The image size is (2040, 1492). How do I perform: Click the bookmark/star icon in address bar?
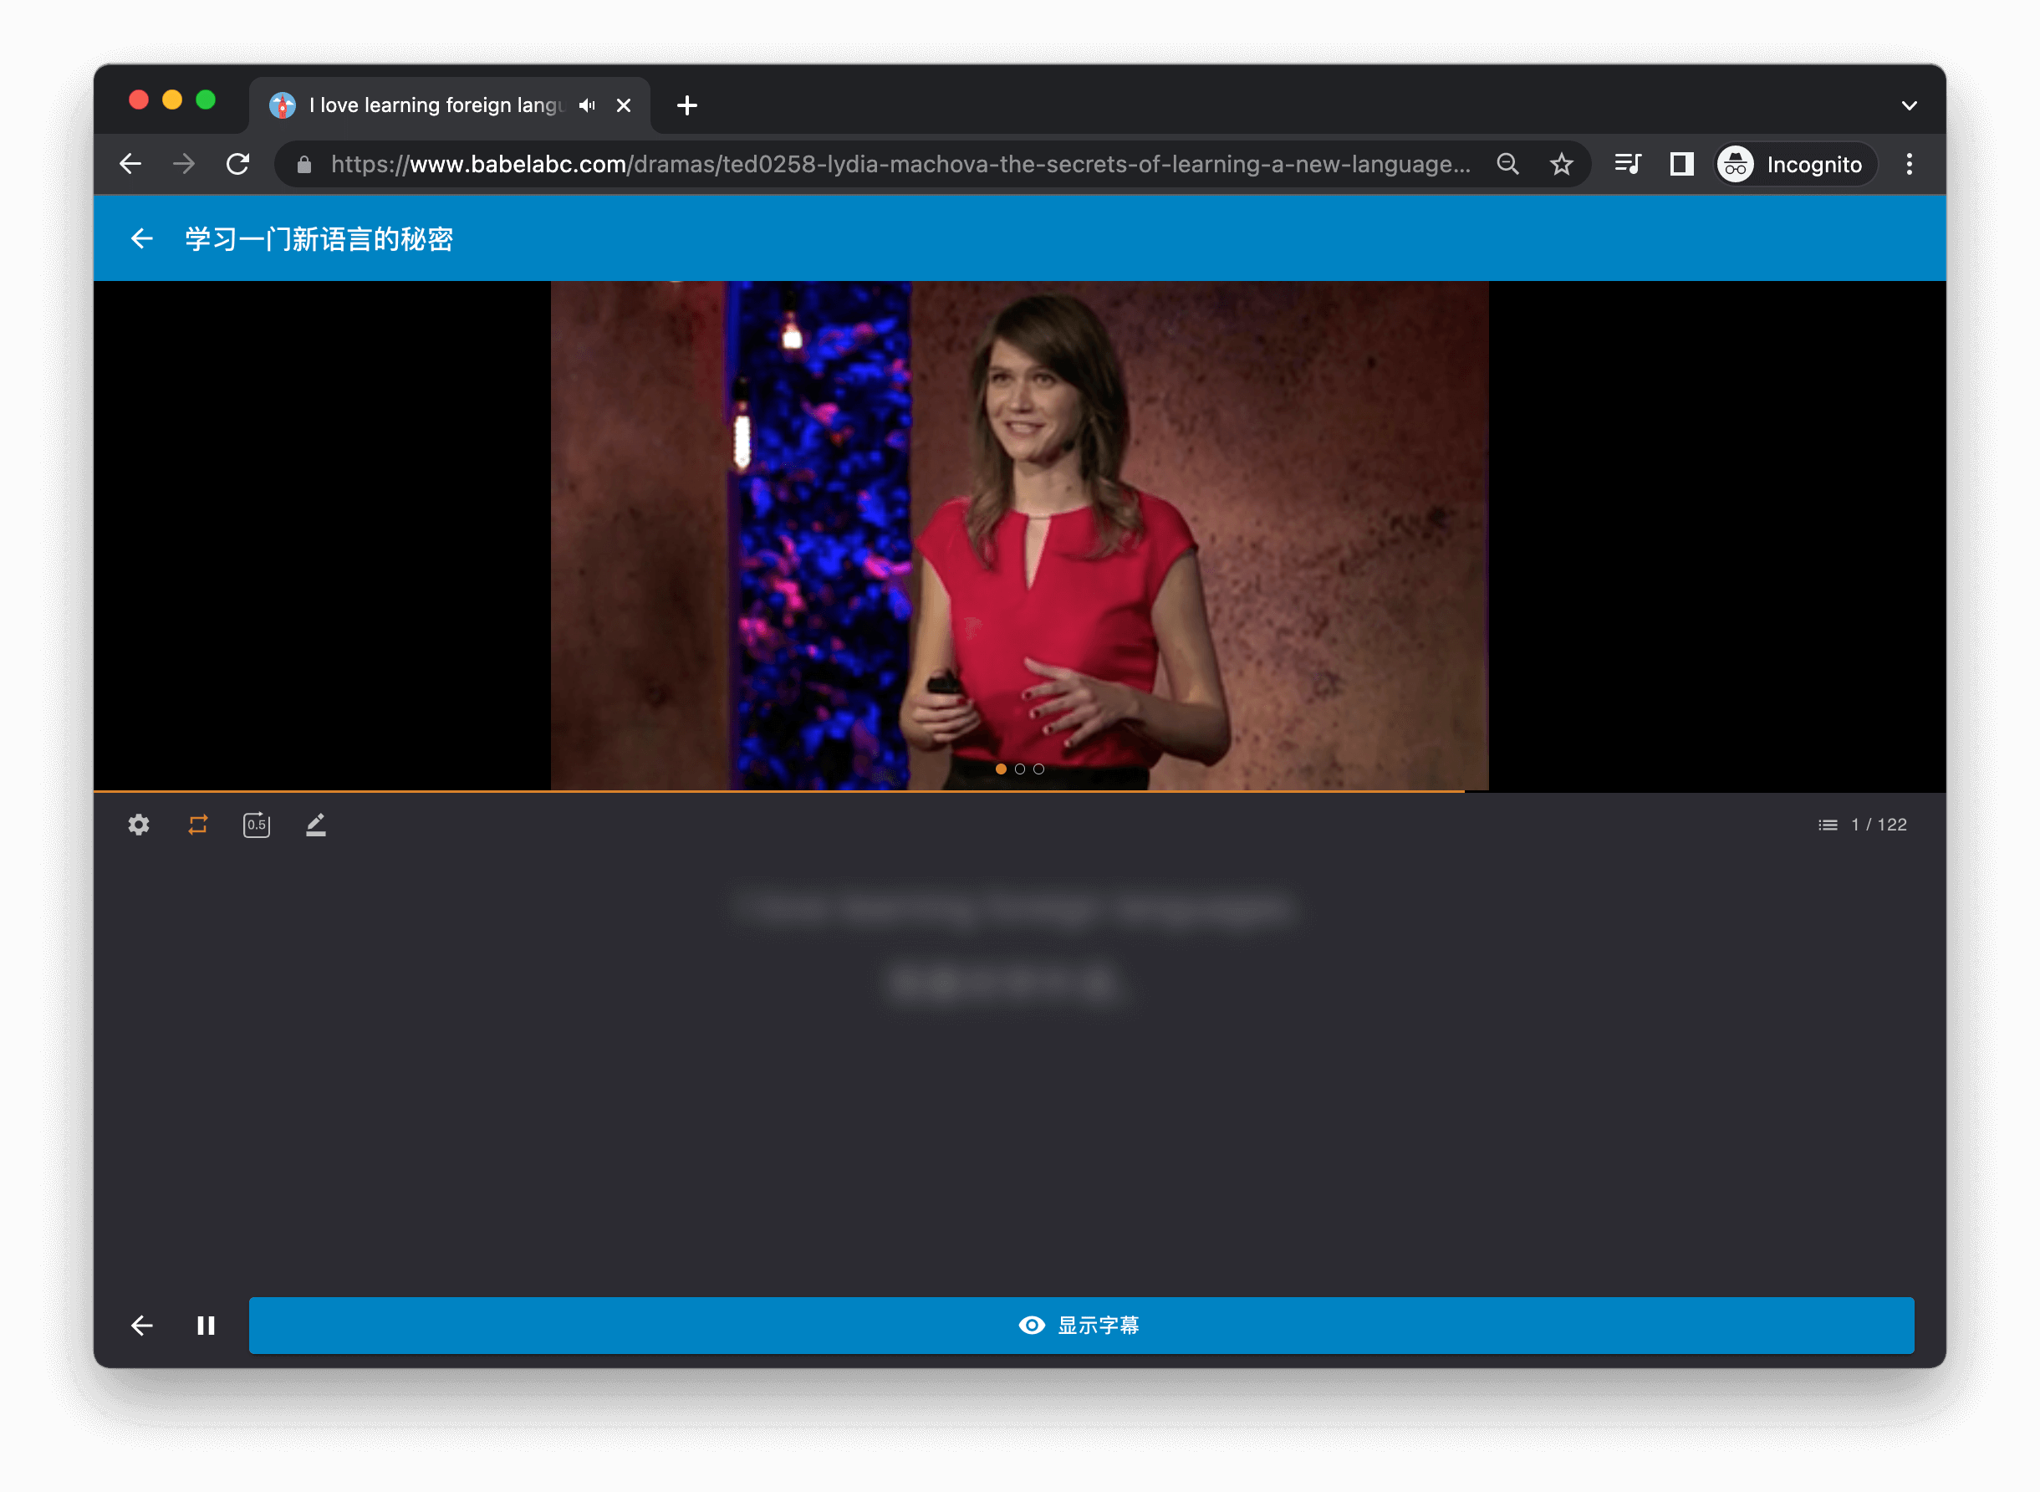tap(1558, 165)
